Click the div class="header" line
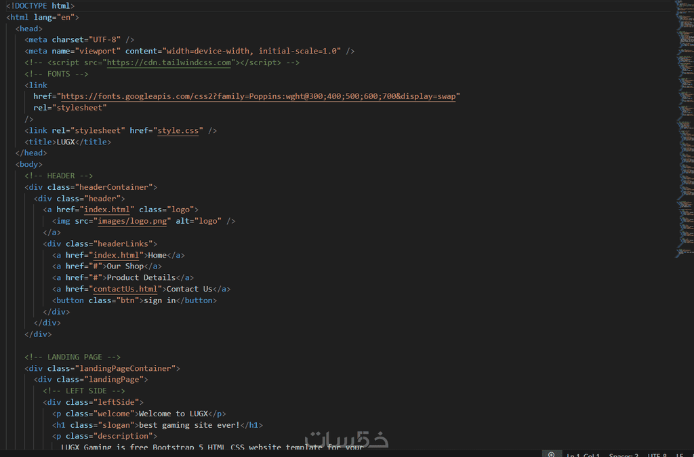The width and height of the screenshot is (694, 457). [79, 199]
